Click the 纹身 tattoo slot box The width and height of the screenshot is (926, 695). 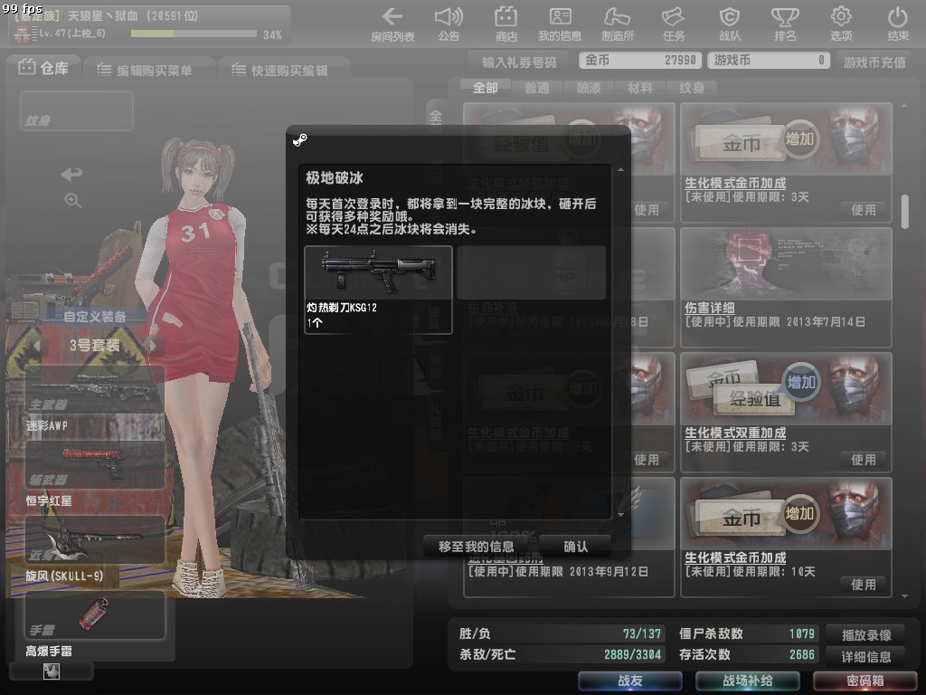click(x=77, y=110)
